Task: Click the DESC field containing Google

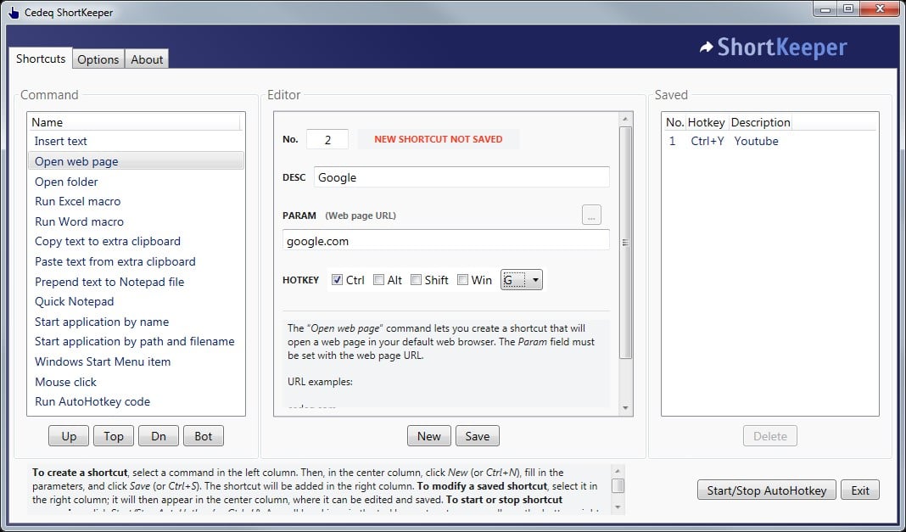Action: [461, 177]
